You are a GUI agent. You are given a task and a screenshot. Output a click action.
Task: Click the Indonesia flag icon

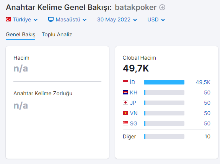125,82
